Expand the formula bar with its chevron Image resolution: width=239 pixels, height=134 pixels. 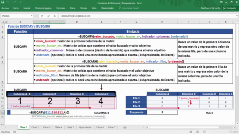[x=237, y=16]
